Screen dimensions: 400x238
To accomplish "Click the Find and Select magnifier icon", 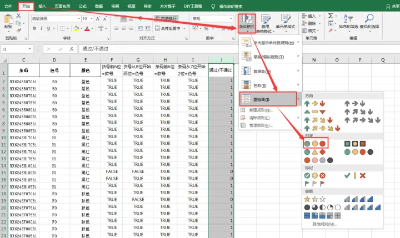I will pos(369,19).
